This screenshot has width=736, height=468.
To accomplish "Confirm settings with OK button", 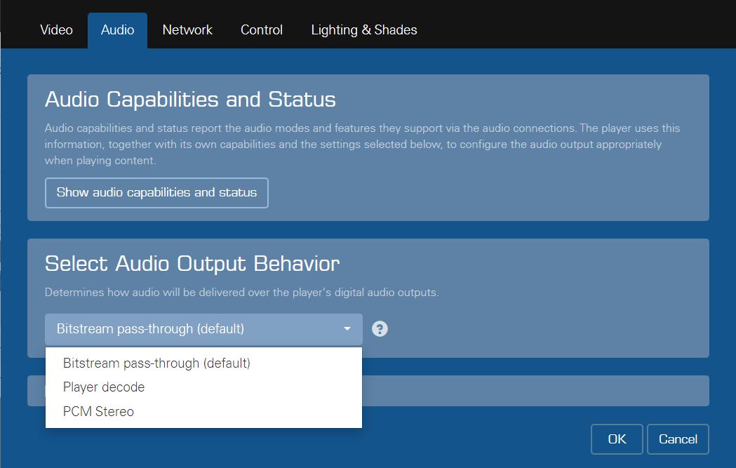I will tap(617, 439).
